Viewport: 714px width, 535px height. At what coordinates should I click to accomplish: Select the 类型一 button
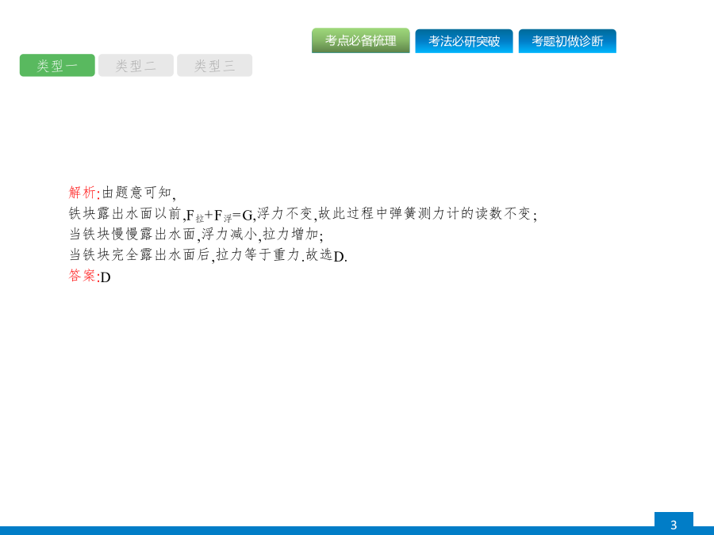coord(57,66)
